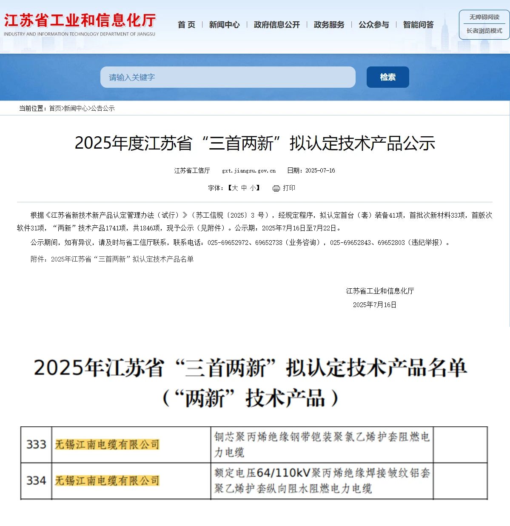
Task: Focus the 请输入关键字 search field
Action: coord(228,77)
